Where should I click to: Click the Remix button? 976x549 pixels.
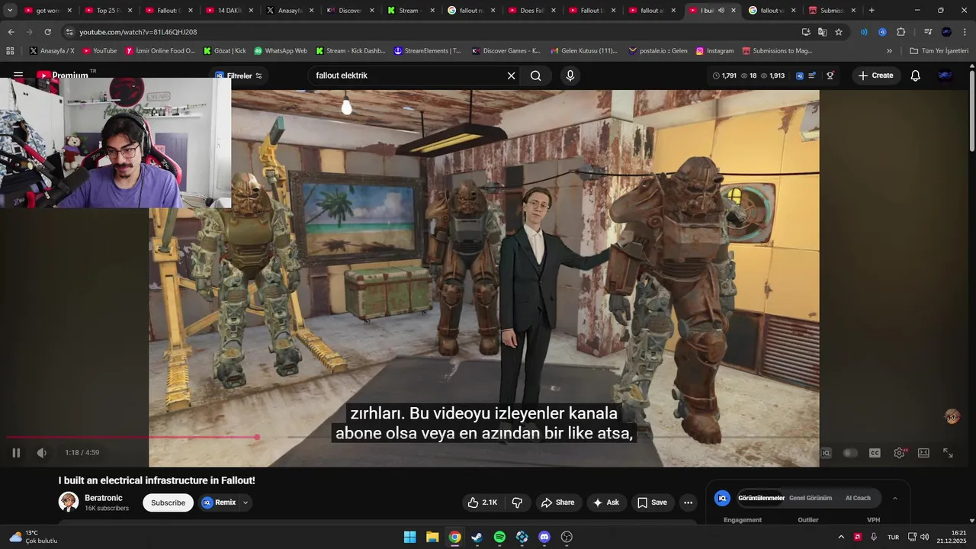click(x=219, y=502)
